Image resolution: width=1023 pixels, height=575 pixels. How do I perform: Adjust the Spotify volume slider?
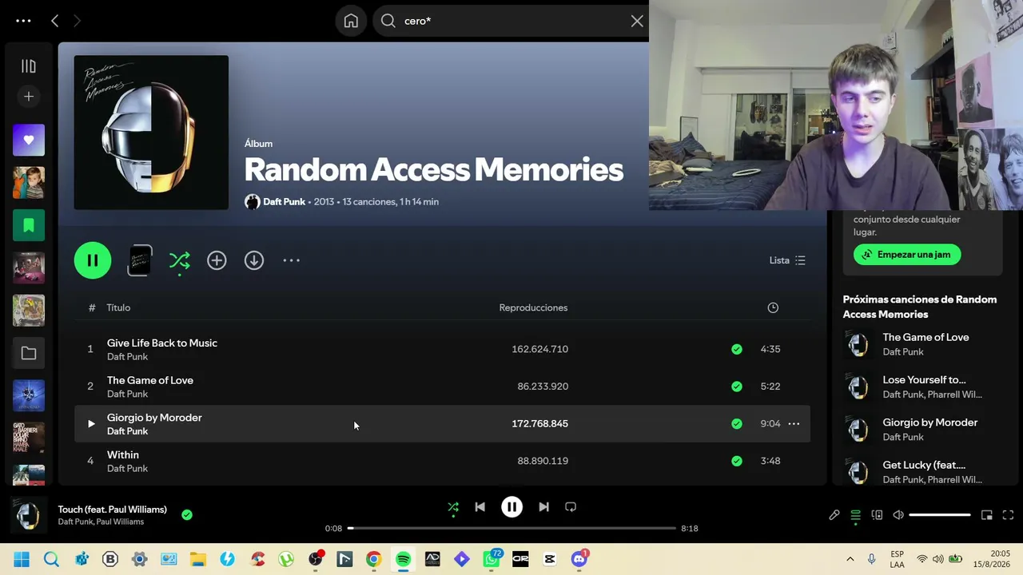[x=940, y=515]
